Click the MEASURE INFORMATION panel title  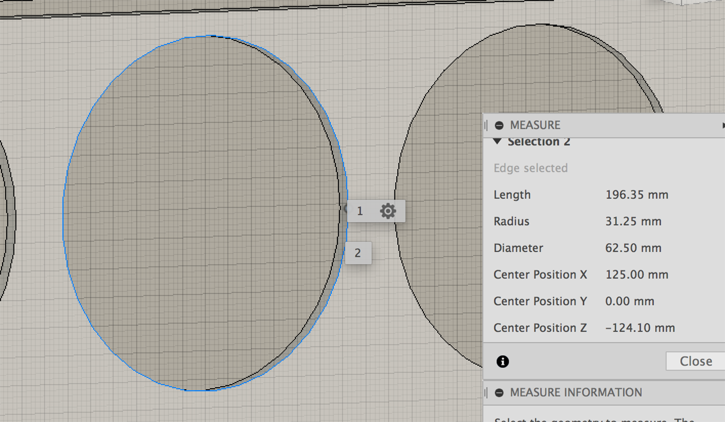(x=576, y=393)
